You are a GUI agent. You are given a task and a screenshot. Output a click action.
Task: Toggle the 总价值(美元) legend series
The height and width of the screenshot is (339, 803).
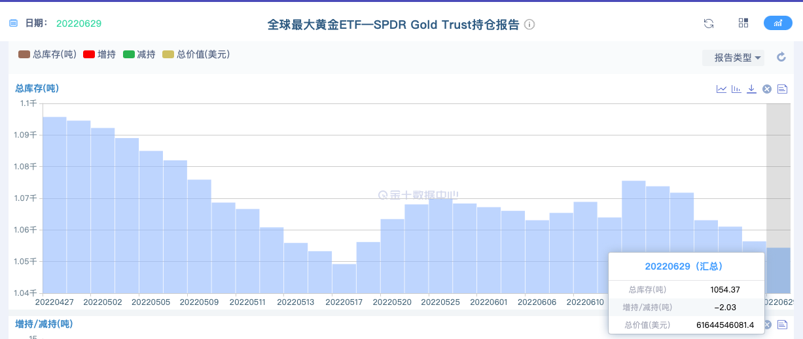tap(196, 54)
